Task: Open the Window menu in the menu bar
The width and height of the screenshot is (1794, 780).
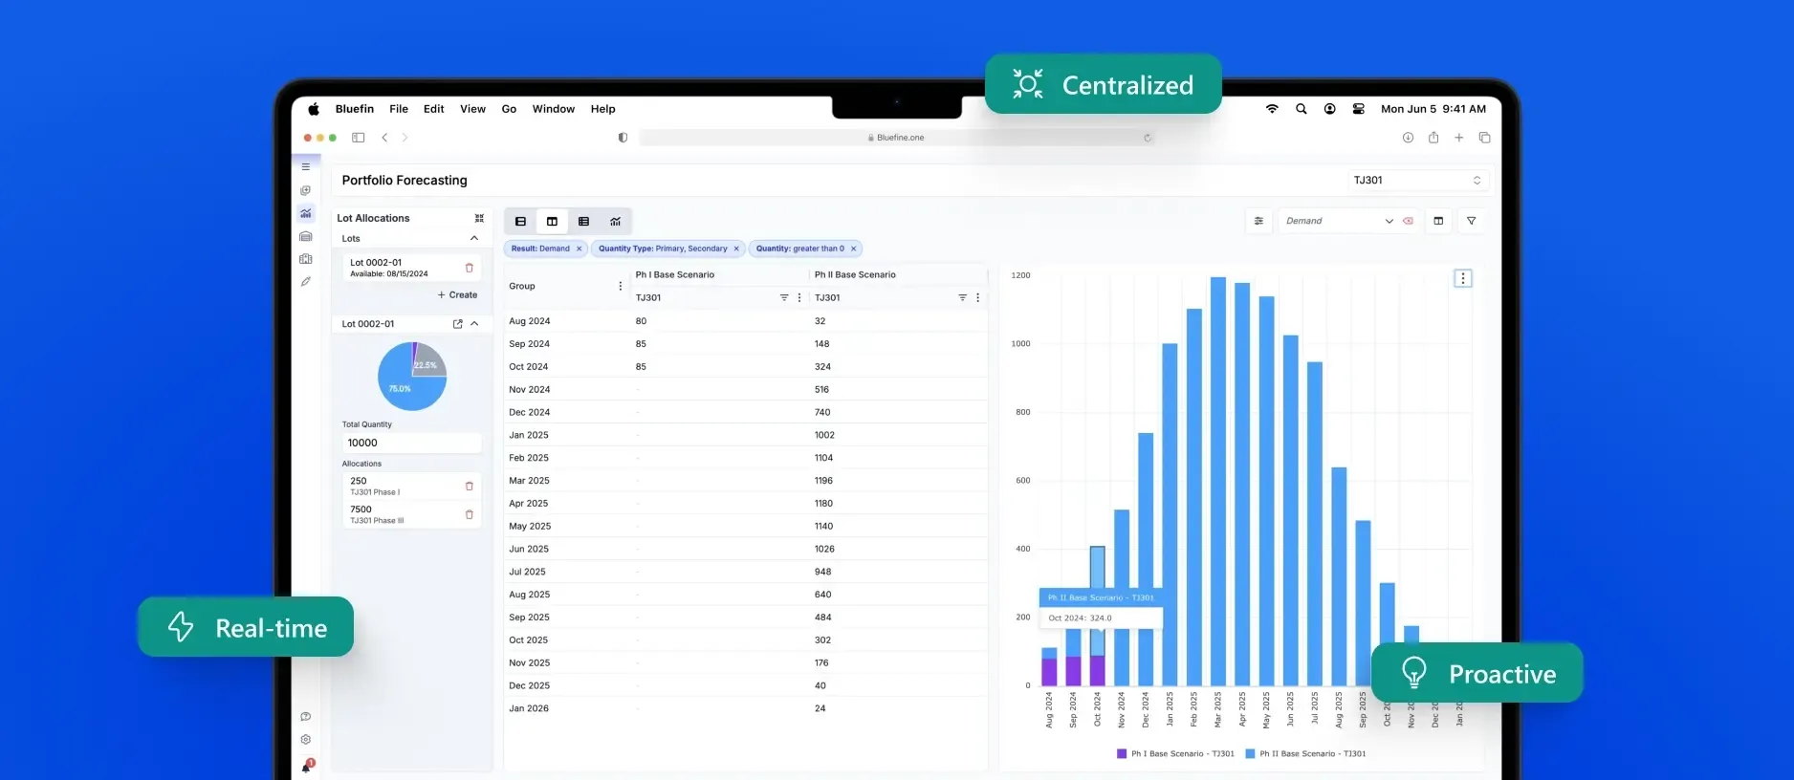Action: [553, 109]
